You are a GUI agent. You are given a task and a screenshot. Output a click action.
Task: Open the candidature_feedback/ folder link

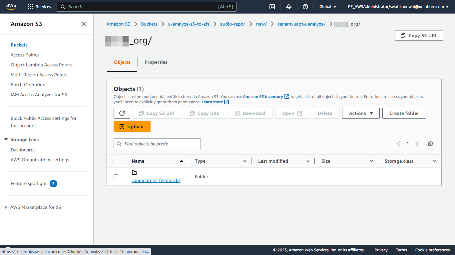(x=156, y=180)
